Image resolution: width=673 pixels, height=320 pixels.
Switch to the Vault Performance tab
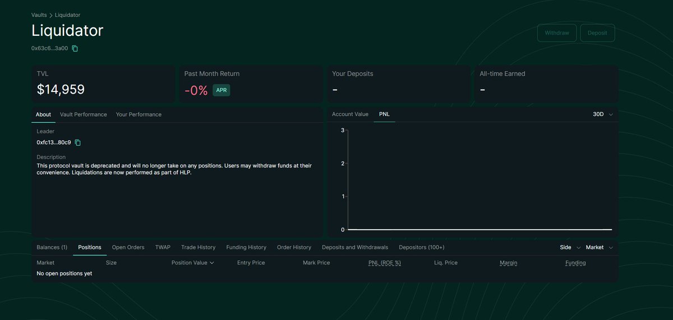click(x=83, y=114)
